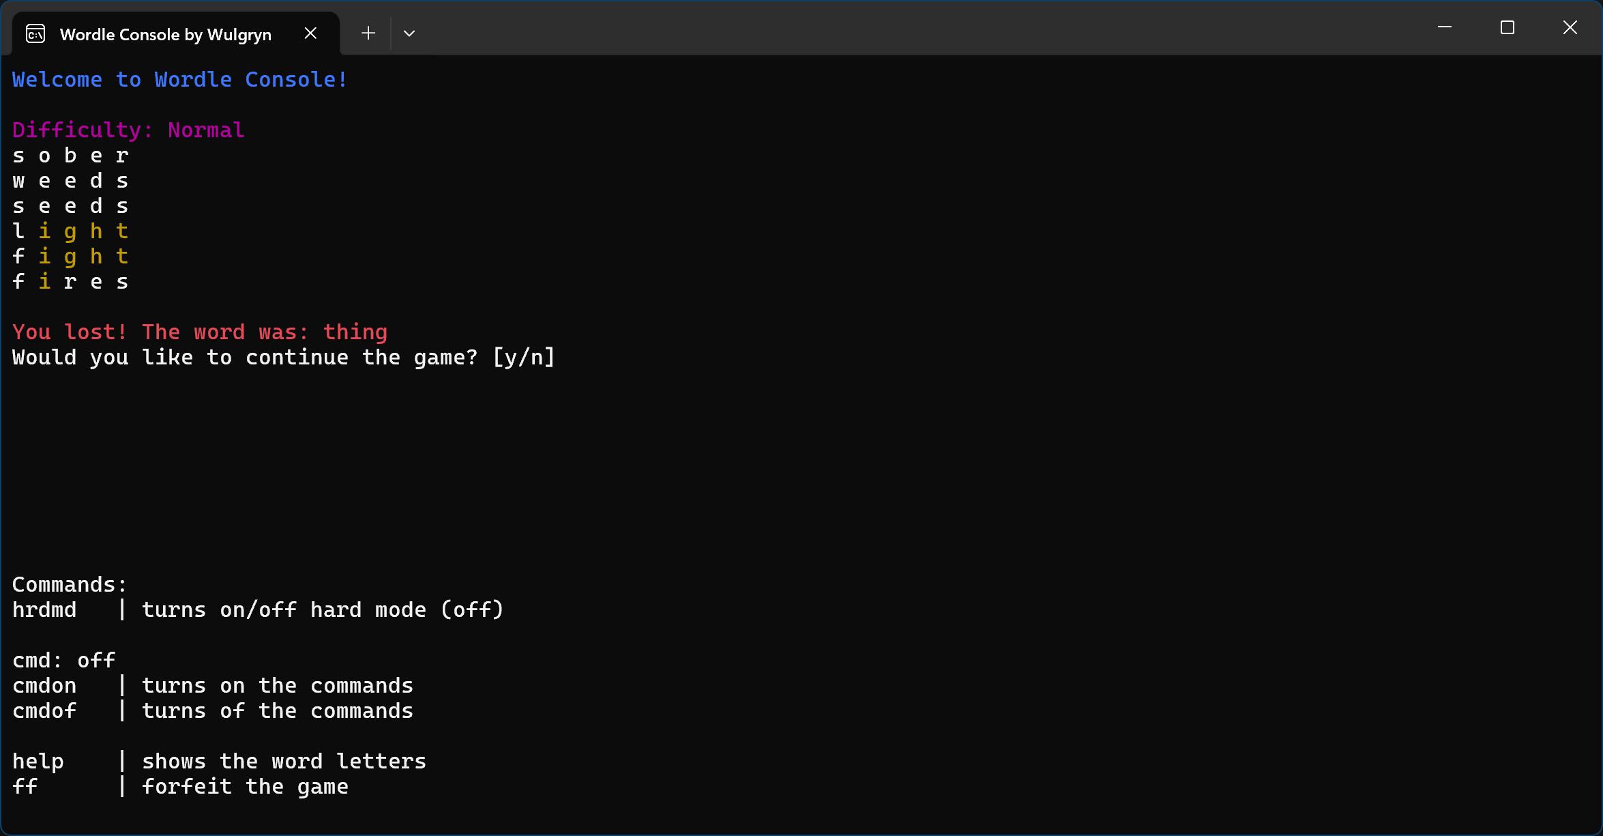The image size is (1603, 836).
Task: Click the Welcome to Wordle Console heading
Action: click(179, 80)
